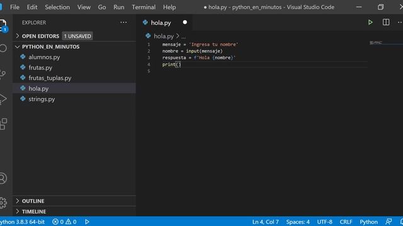The width and height of the screenshot is (403, 226).
Task: Select Python 3.8.3 64-bit interpreter
Action: tap(22, 222)
